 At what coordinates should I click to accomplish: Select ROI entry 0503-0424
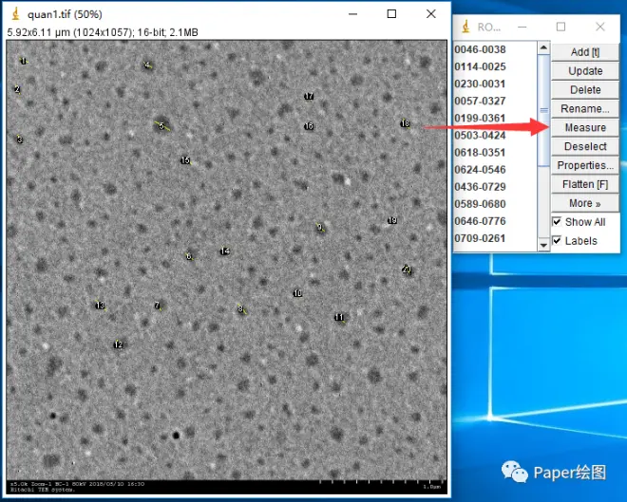(481, 136)
